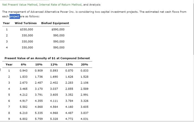Click the value 2.855 in year 4 row

click(x=69, y=89)
